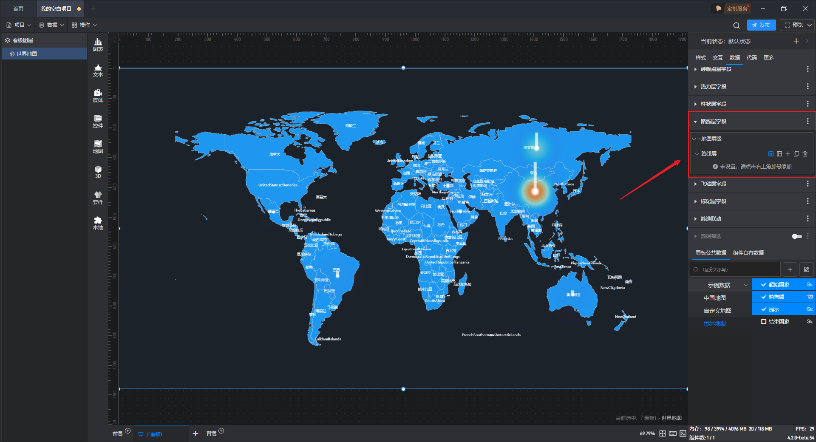This screenshot has width=816, height=442.
Task: Click the 发布 publish button
Action: (x=761, y=25)
